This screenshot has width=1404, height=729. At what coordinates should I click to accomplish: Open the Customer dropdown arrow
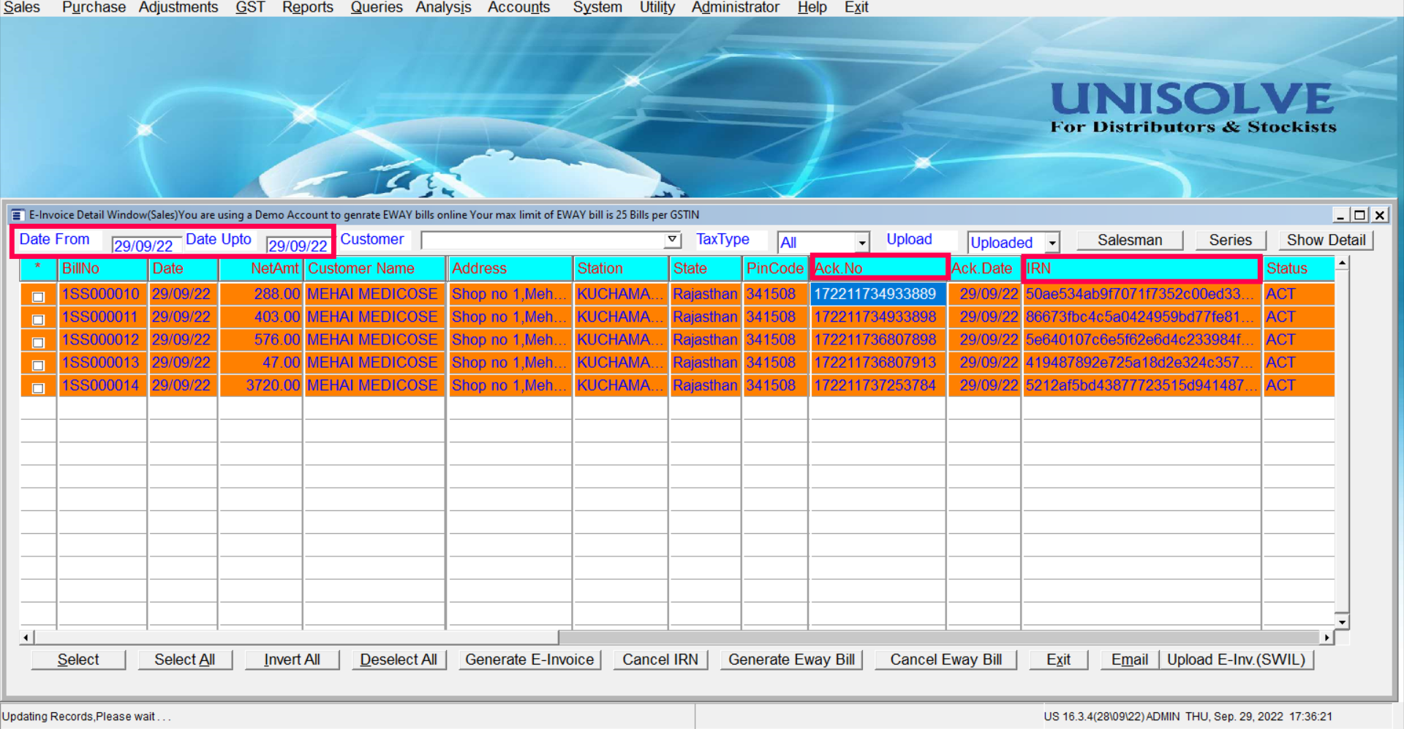(672, 240)
